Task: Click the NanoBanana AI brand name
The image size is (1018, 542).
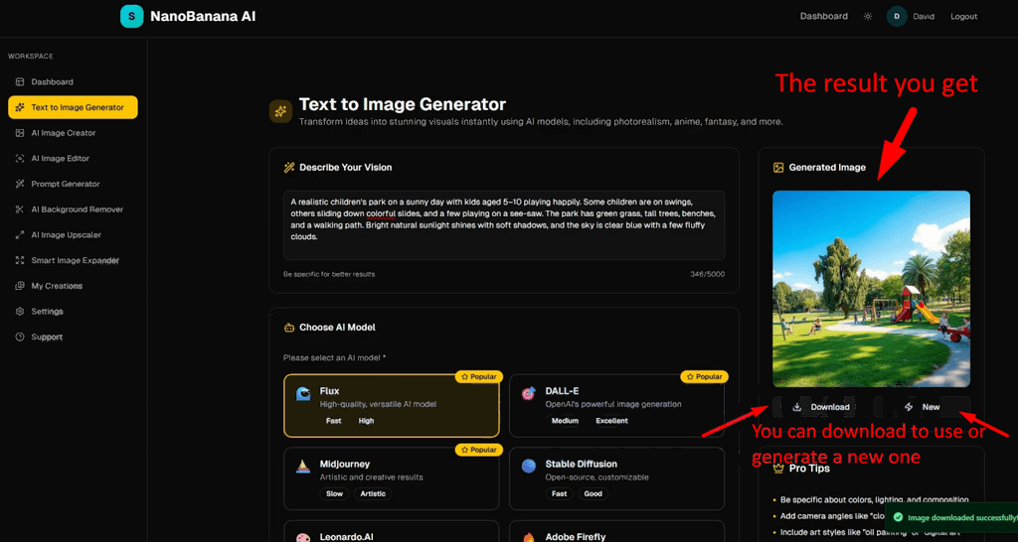Action: 203,16
